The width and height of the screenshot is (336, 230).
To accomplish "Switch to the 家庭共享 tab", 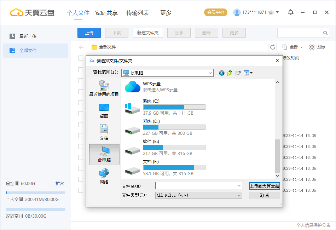I will 106,13.
